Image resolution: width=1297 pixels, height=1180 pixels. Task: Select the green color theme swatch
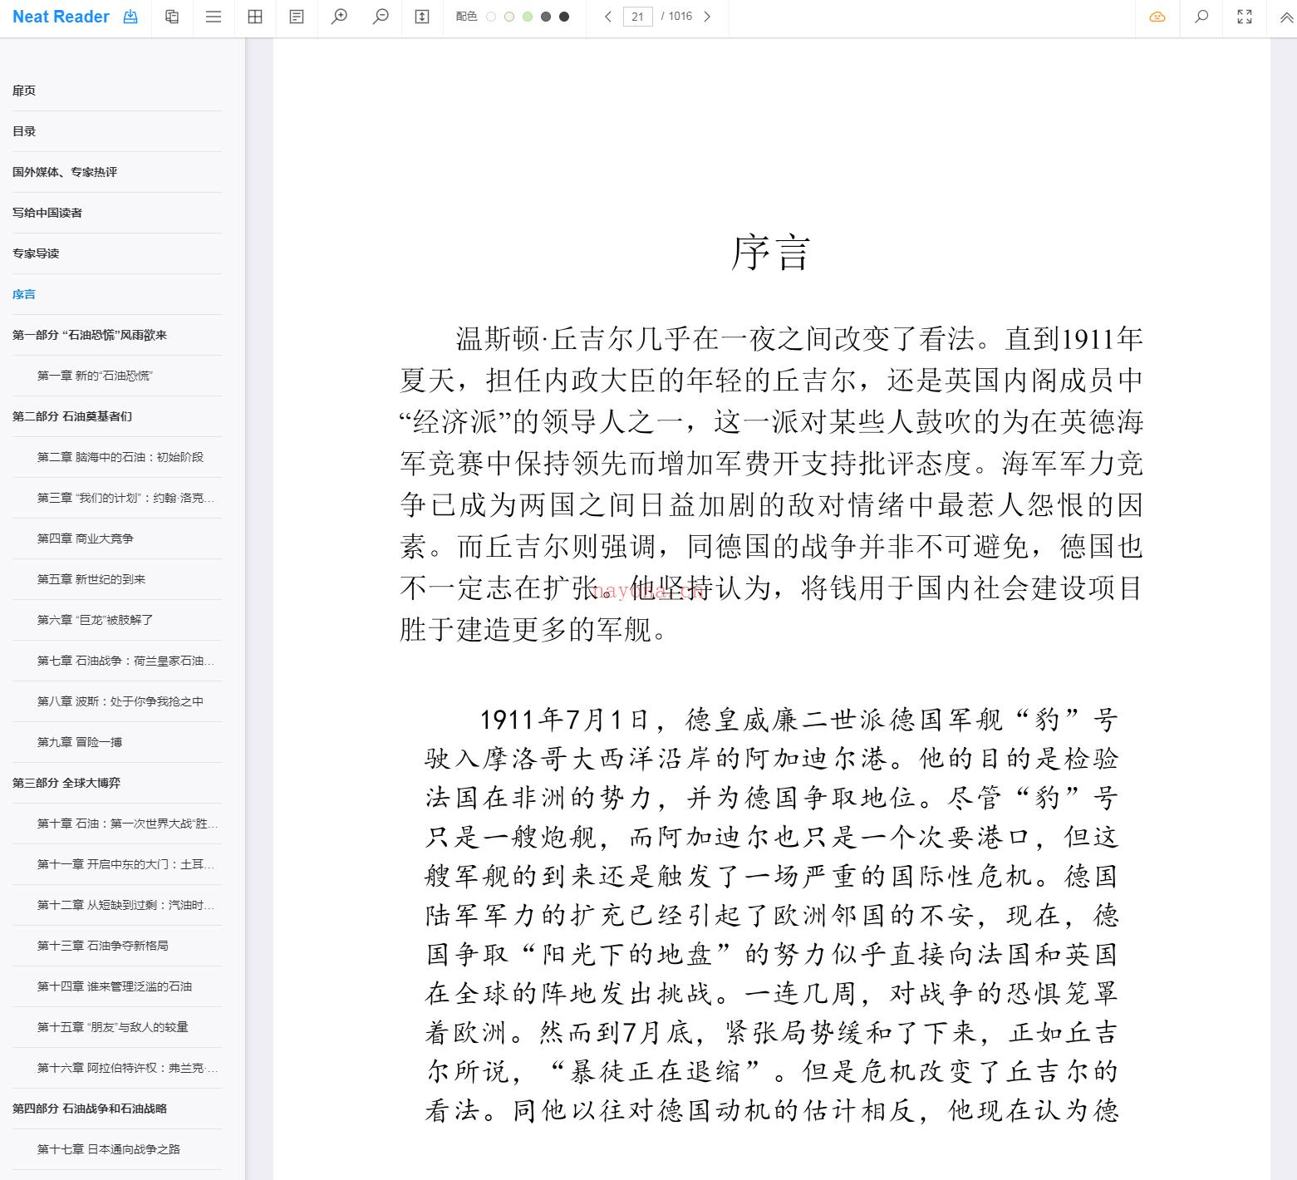coord(528,17)
